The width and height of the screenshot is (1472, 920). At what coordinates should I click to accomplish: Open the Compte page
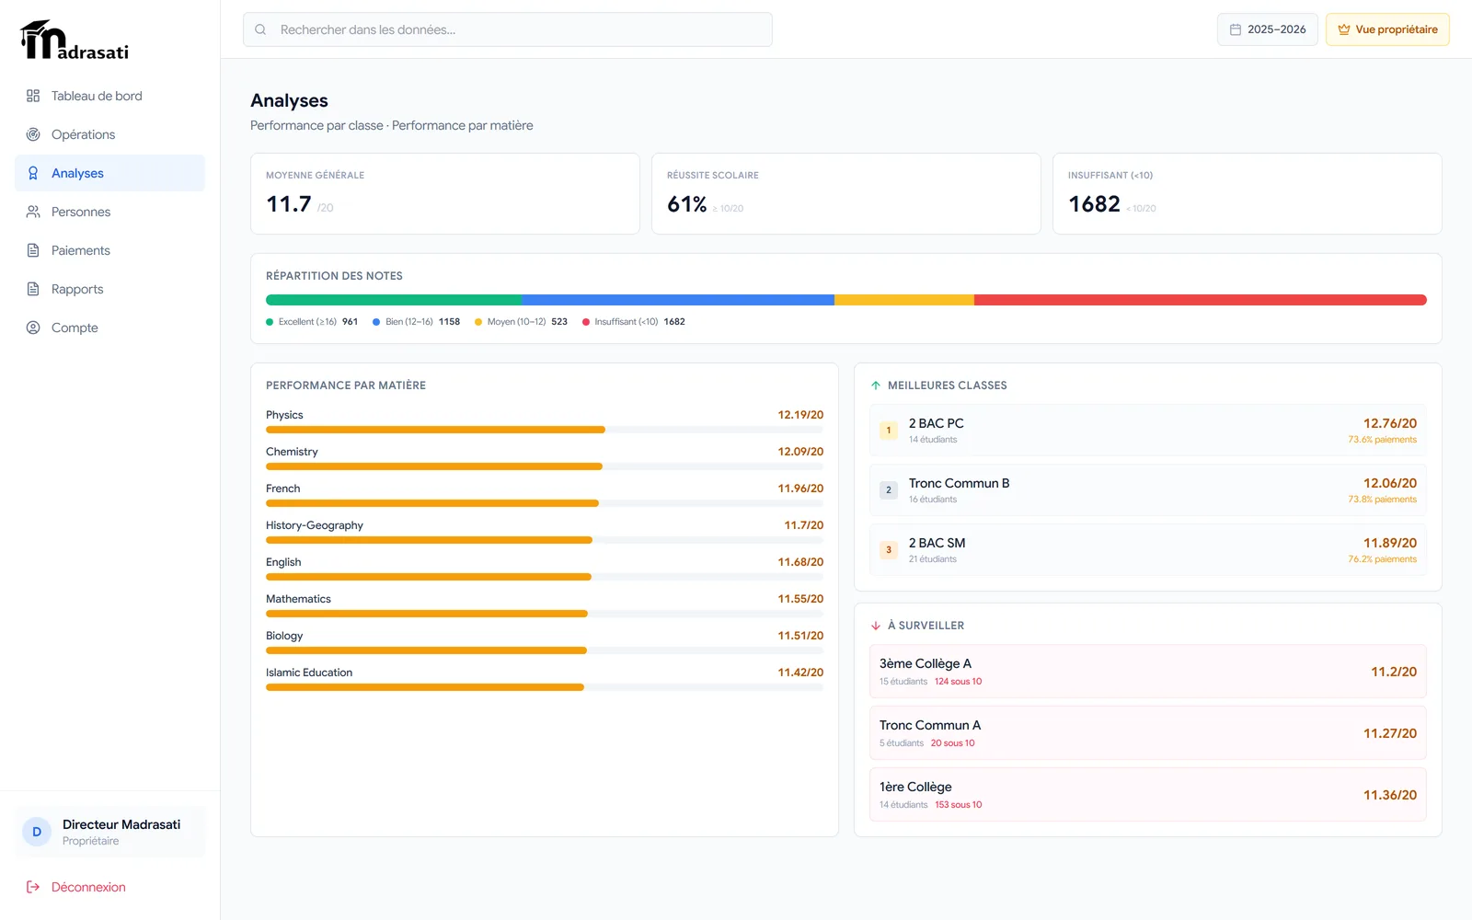[x=109, y=328]
